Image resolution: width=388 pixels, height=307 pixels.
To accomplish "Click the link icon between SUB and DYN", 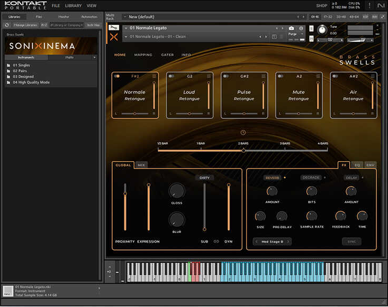I will (216, 241).
